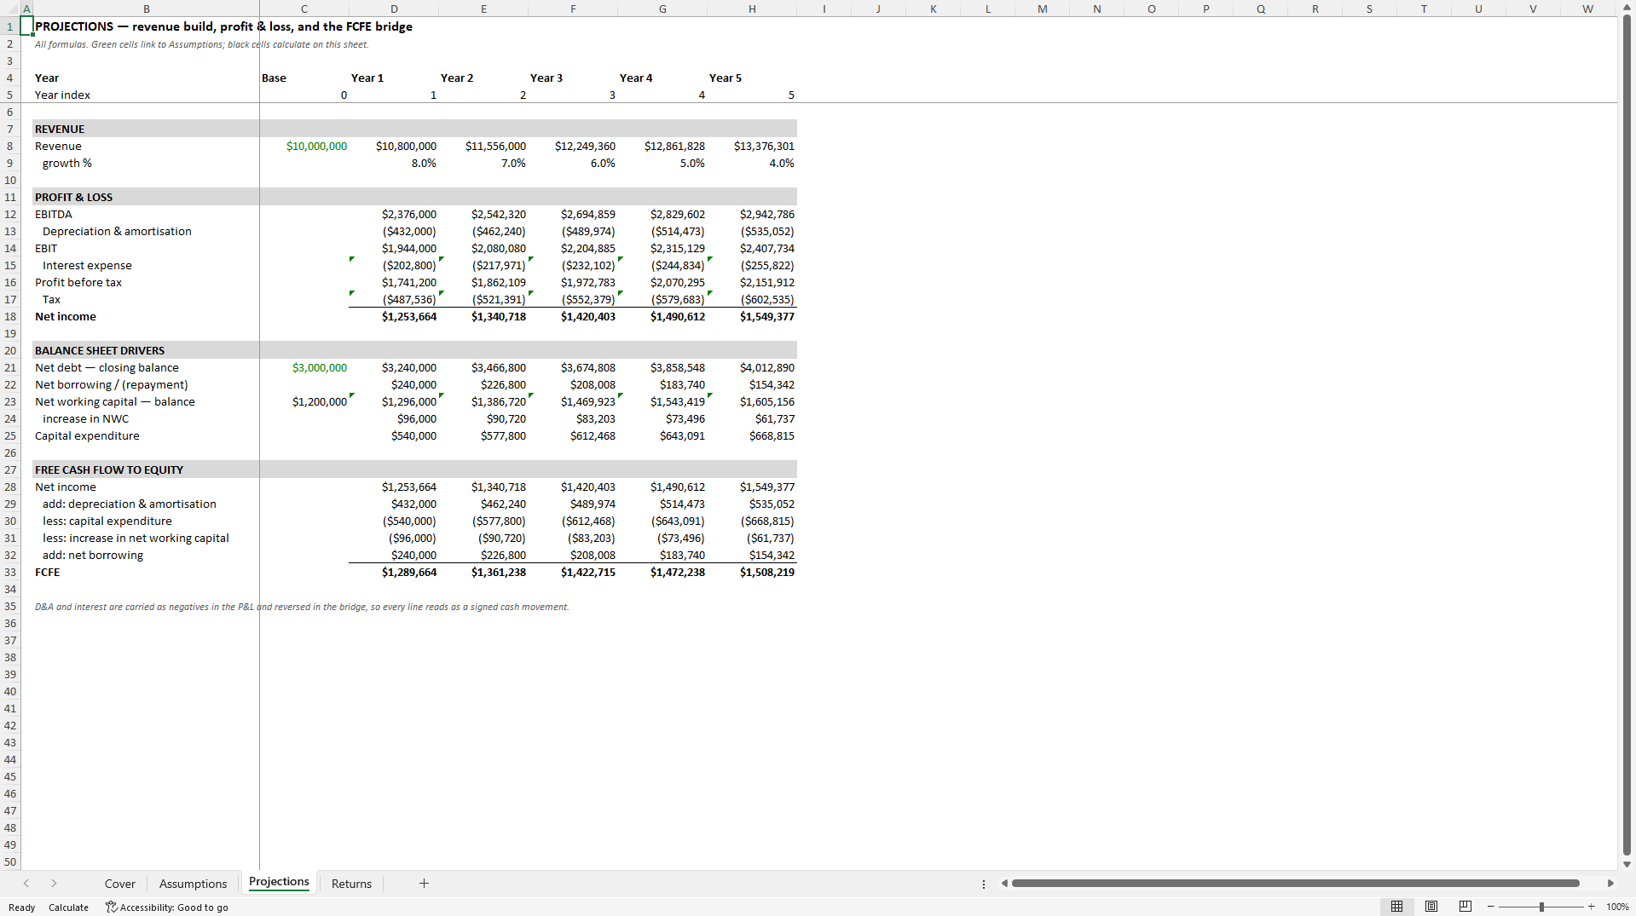The width and height of the screenshot is (1636, 916).
Task: Select Year 1 growth 8.0% cell
Action: 394,163
